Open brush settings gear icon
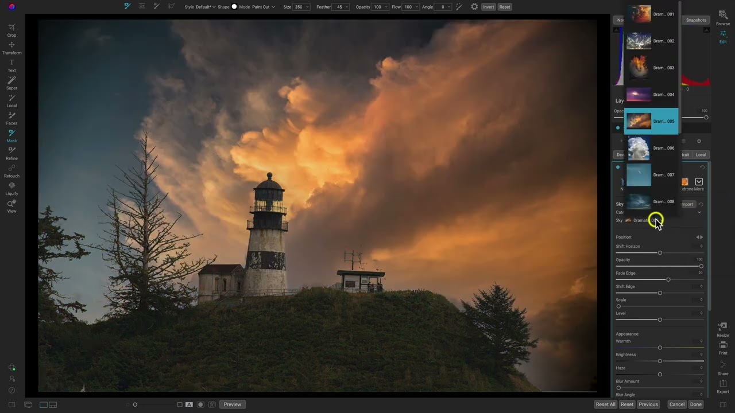 coord(474,7)
